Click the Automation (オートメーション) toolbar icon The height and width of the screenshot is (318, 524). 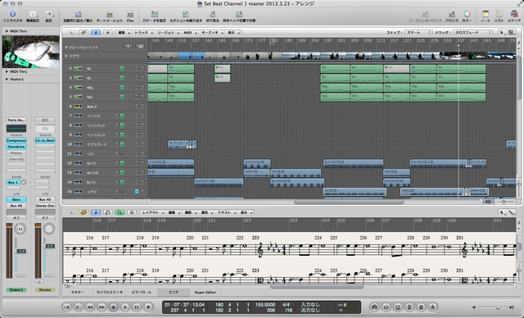(x=109, y=15)
